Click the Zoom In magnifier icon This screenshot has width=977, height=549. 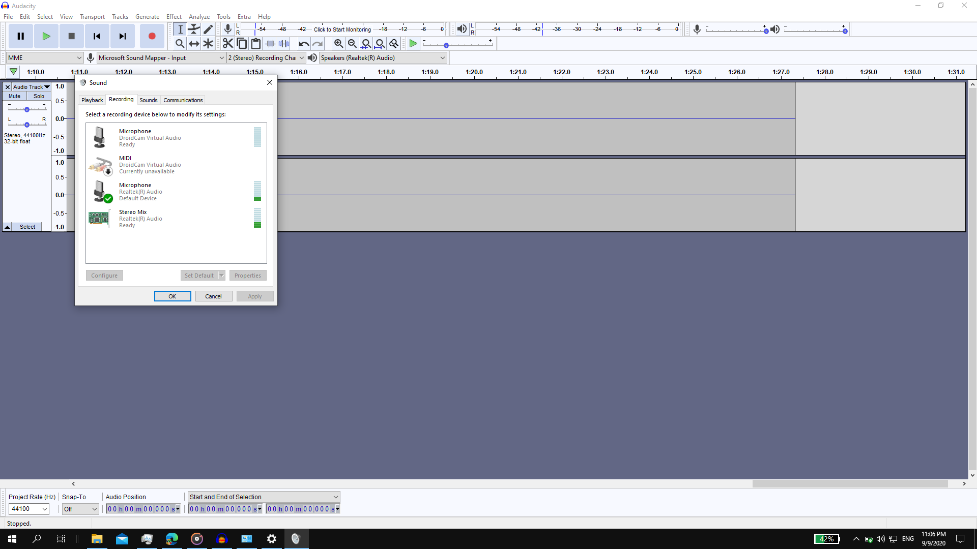[x=338, y=44]
